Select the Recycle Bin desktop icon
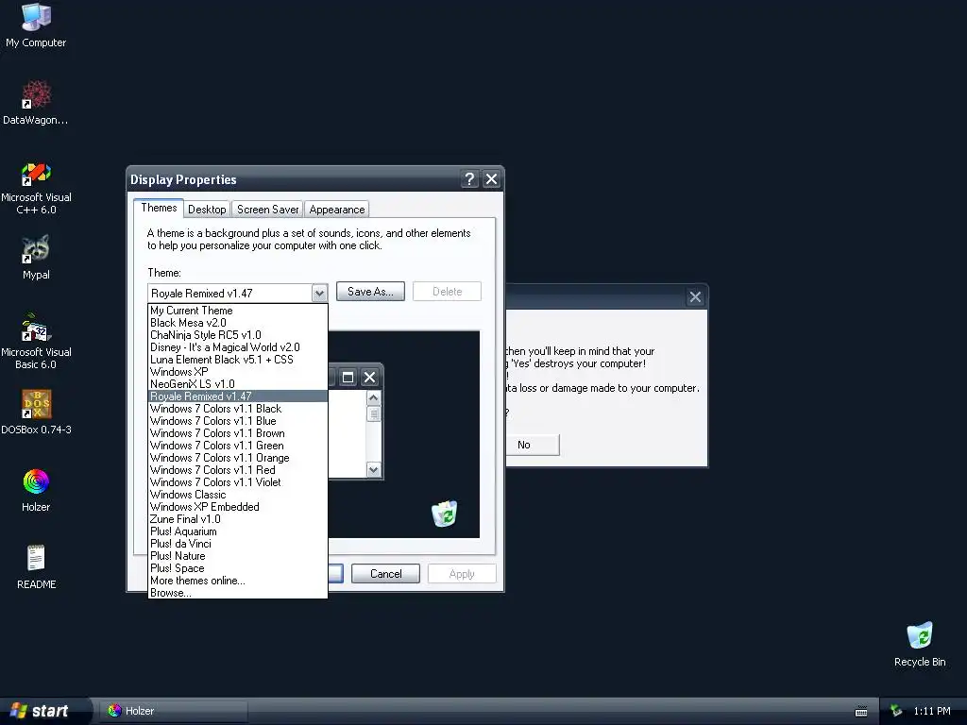The height and width of the screenshot is (725, 967). click(920, 644)
